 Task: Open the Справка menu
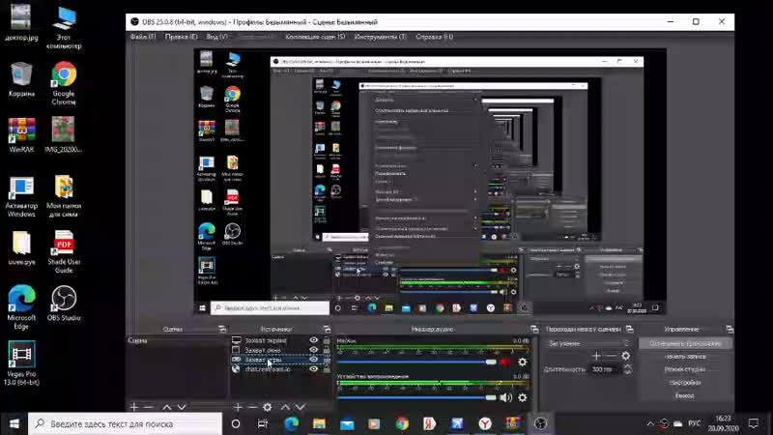(x=434, y=37)
